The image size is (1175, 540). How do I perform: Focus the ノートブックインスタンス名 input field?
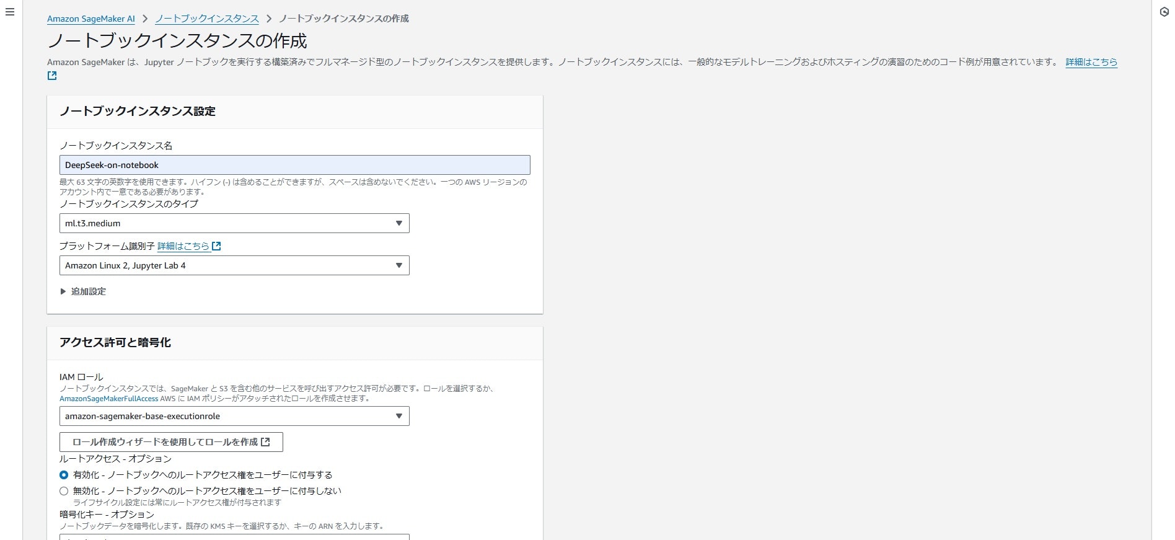[295, 165]
